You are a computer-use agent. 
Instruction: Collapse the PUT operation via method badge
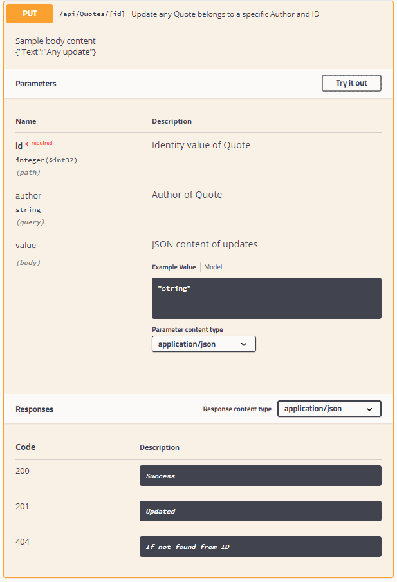pyautogui.click(x=30, y=14)
